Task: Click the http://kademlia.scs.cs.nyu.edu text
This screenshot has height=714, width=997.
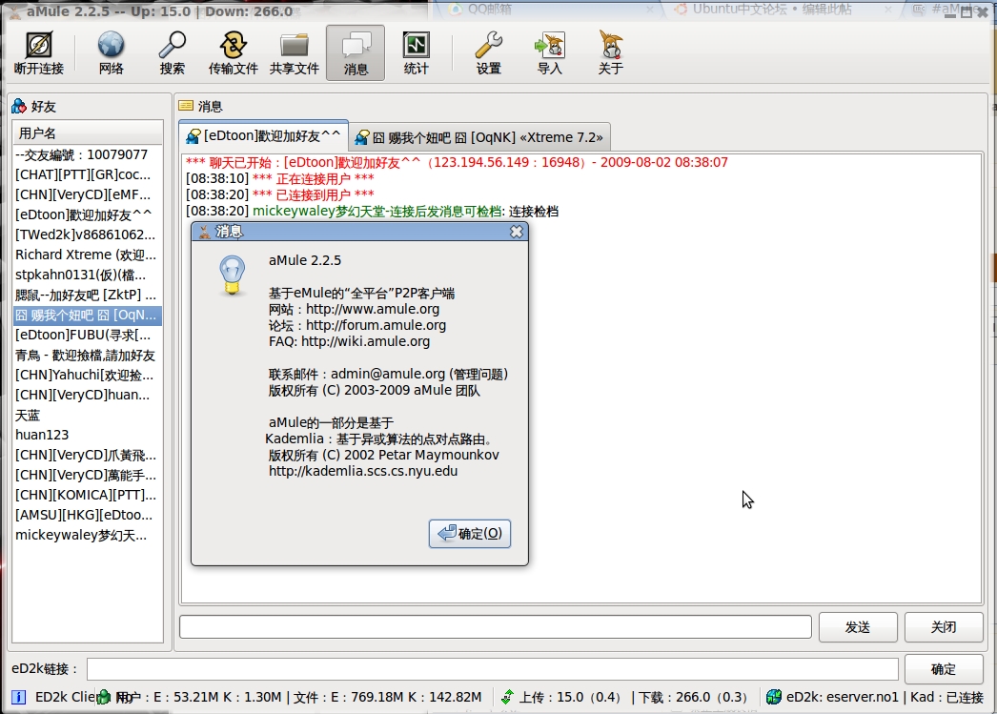Action: tap(363, 471)
